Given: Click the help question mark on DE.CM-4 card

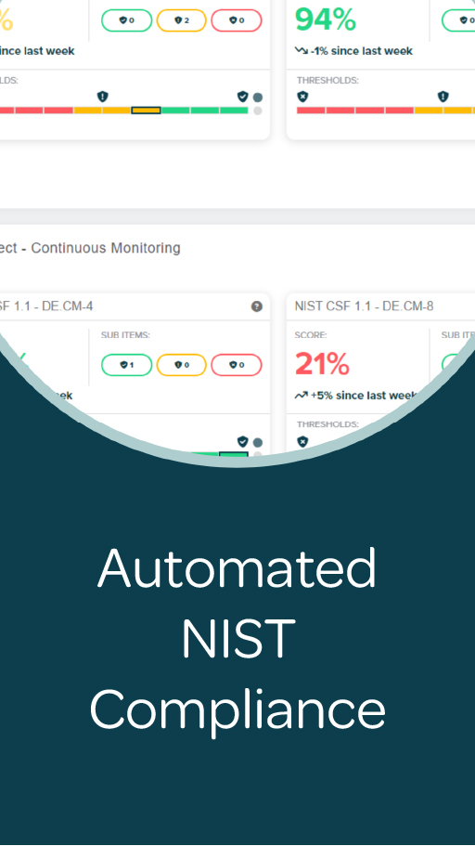Looking at the screenshot, I should [257, 306].
